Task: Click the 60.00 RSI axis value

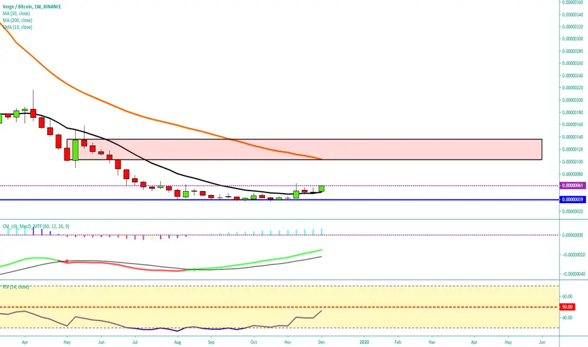Action: pyautogui.click(x=567, y=297)
